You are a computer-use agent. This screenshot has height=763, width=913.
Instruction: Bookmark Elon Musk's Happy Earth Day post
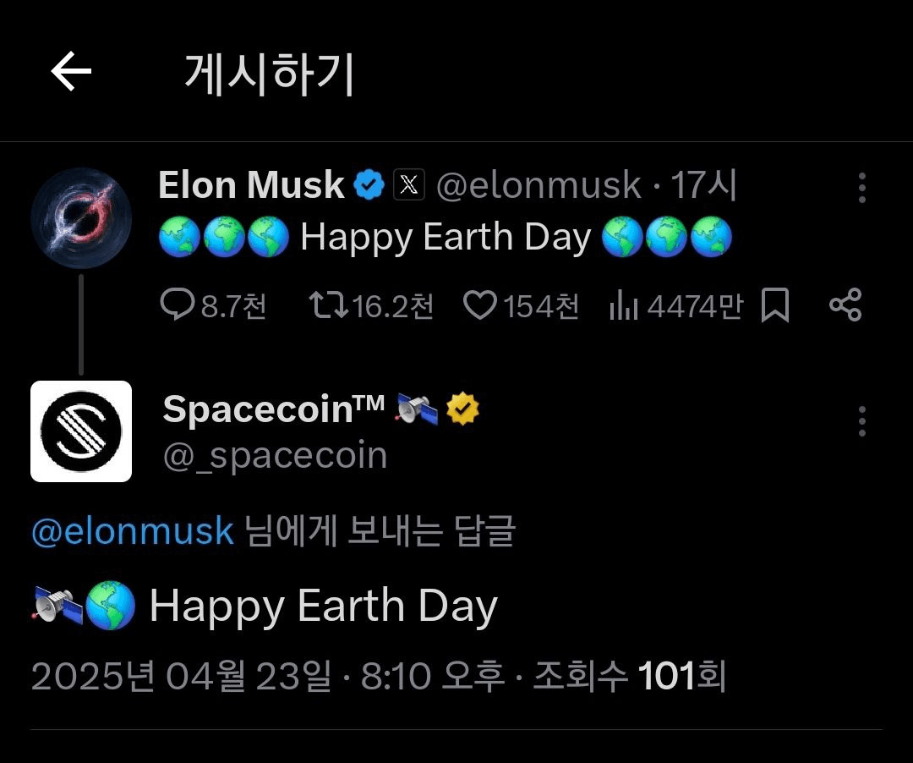click(x=774, y=305)
